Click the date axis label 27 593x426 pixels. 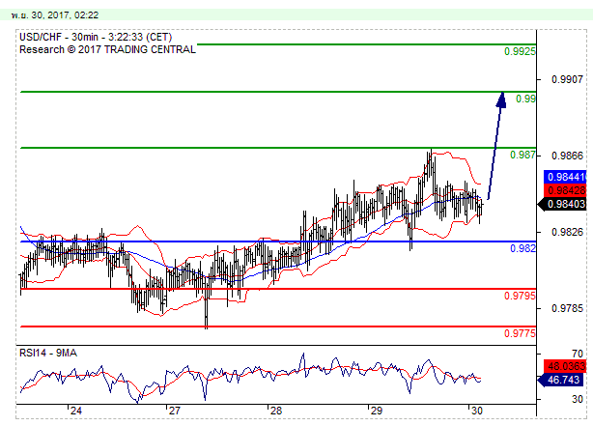coord(175,411)
